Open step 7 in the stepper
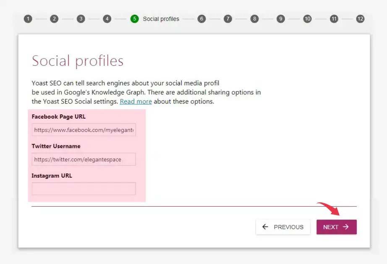The image size is (387, 264). pos(228,19)
